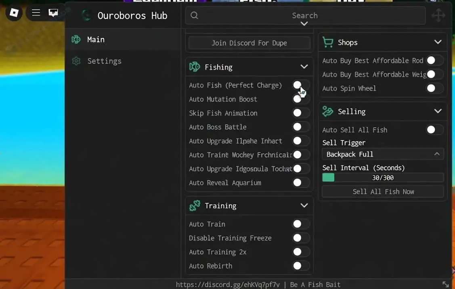The image size is (455, 289).
Task: Click Sell All Fish Now button
Action: tap(383, 192)
